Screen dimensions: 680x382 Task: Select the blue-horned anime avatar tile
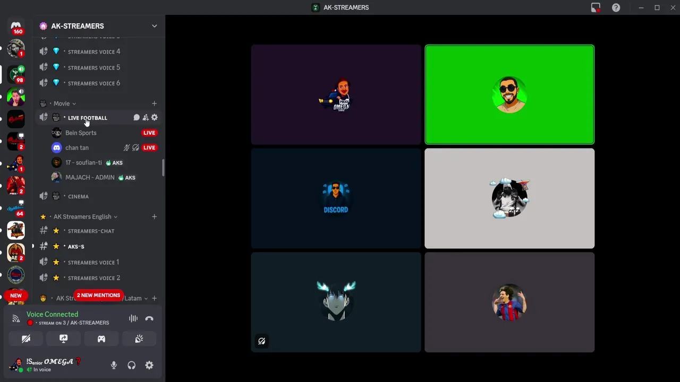pyautogui.click(x=336, y=302)
